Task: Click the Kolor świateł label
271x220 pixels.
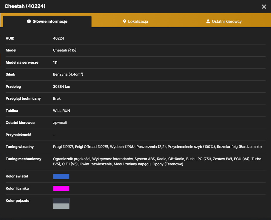Action: pyautogui.click(x=17, y=176)
